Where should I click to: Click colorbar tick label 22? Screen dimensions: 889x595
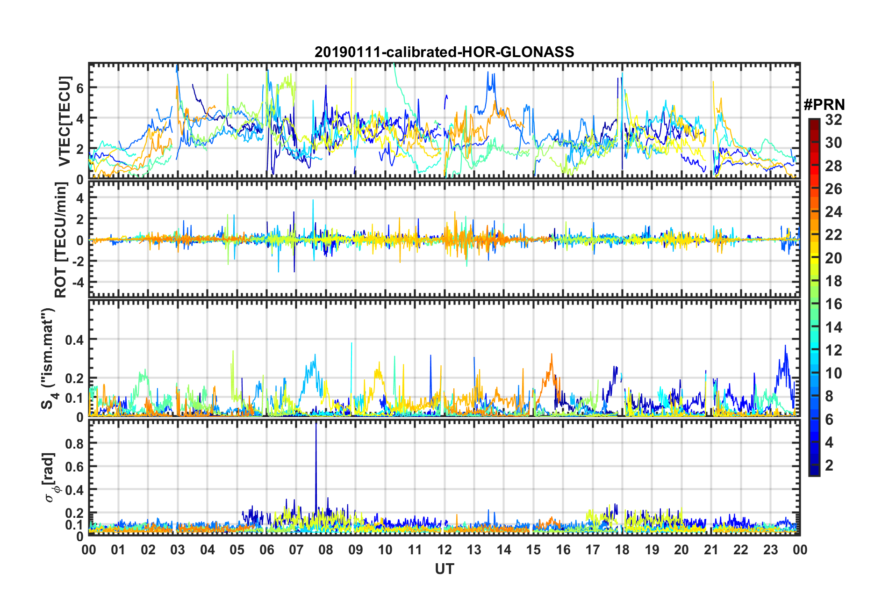[x=833, y=235]
